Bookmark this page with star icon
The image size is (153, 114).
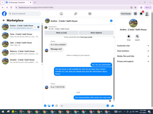point(135,7)
